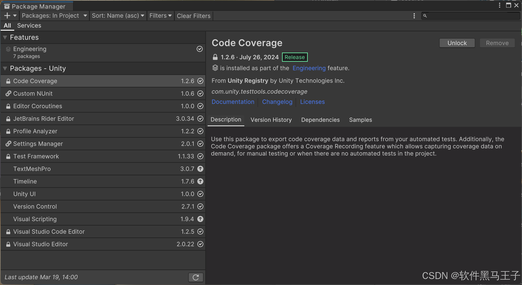This screenshot has height=285, width=522.
Task: Open the Licenses link
Action: [312, 102]
